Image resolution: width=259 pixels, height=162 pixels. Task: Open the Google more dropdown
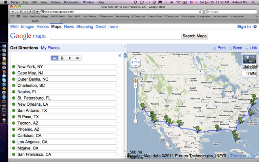[x=114, y=27]
